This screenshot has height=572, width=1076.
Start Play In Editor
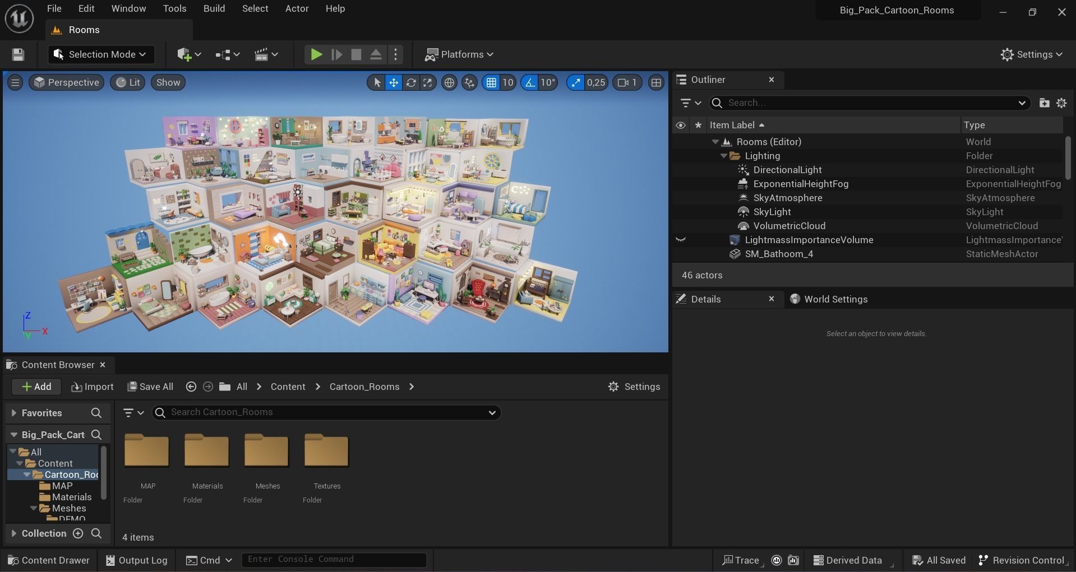click(316, 54)
